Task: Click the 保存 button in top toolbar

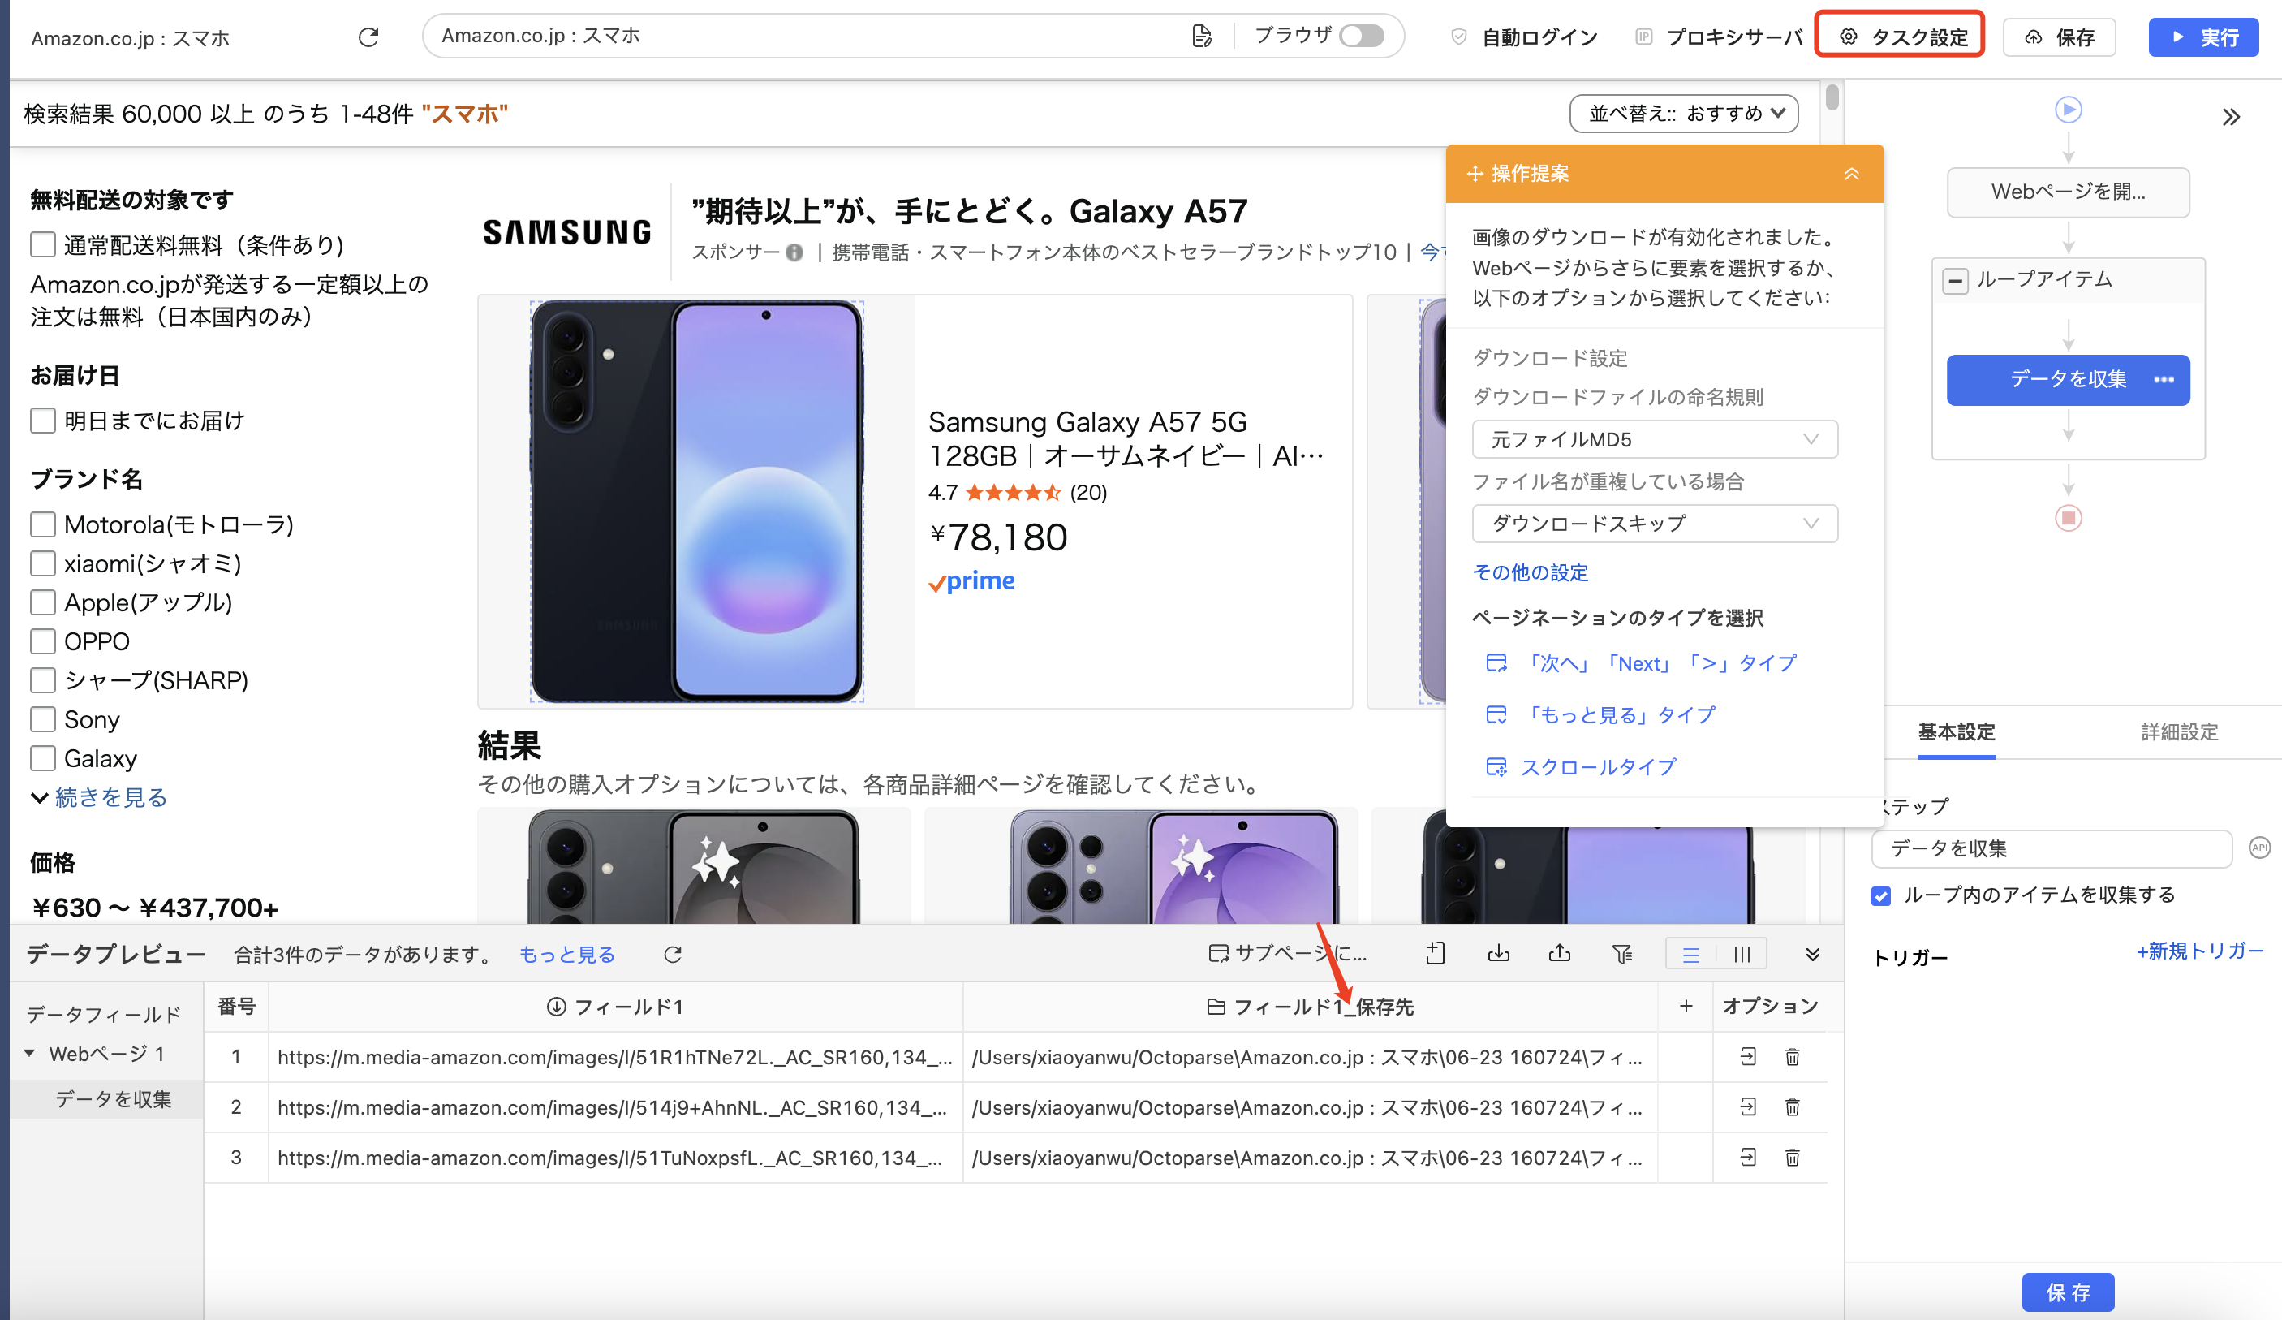Action: tap(2059, 37)
